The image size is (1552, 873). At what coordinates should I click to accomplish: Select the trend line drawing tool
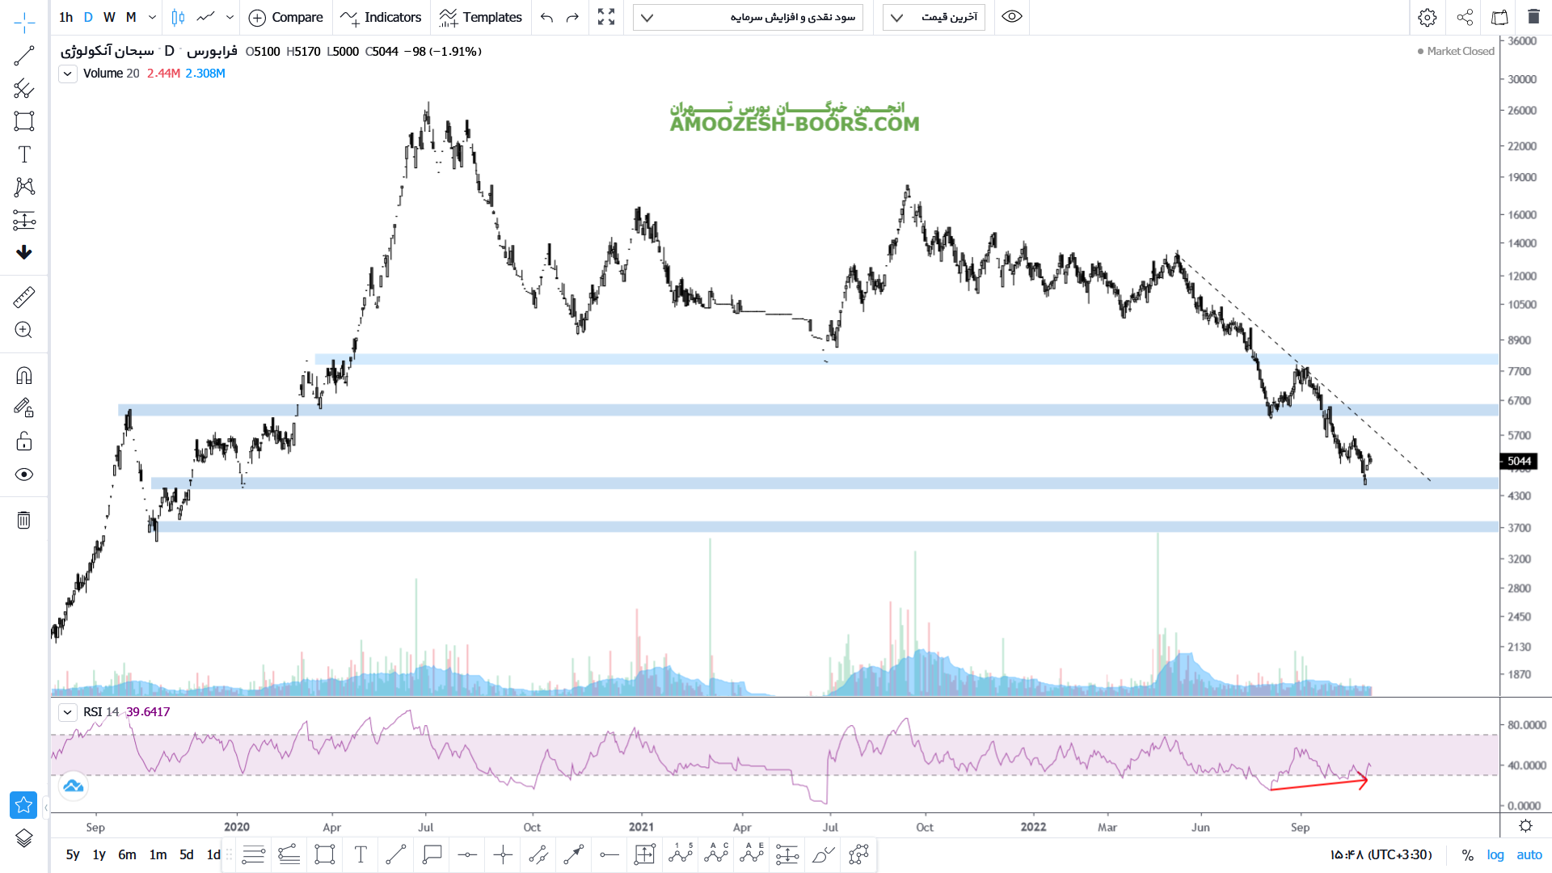click(24, 56)
